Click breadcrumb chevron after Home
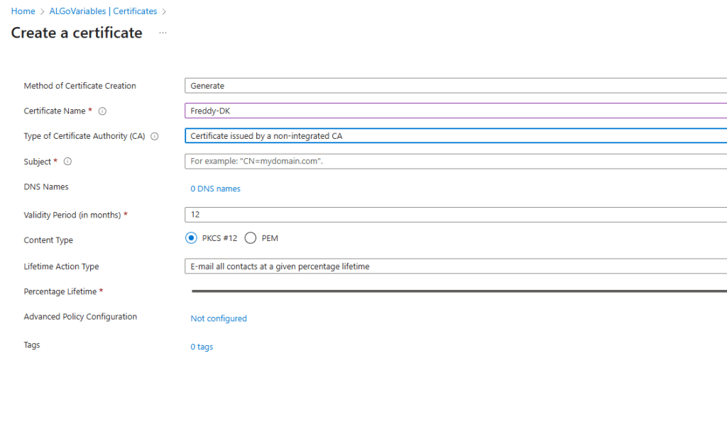 point(42,11)
